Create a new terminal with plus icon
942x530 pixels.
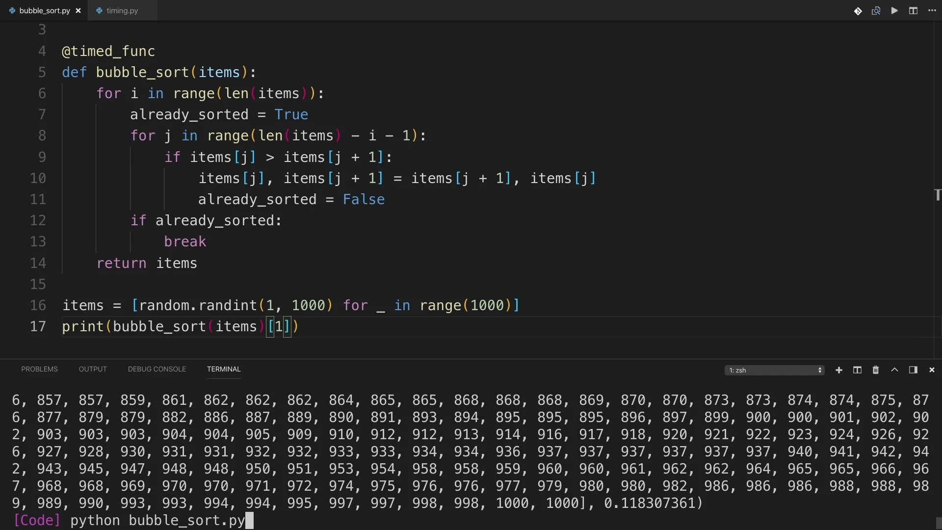point(839,370)
